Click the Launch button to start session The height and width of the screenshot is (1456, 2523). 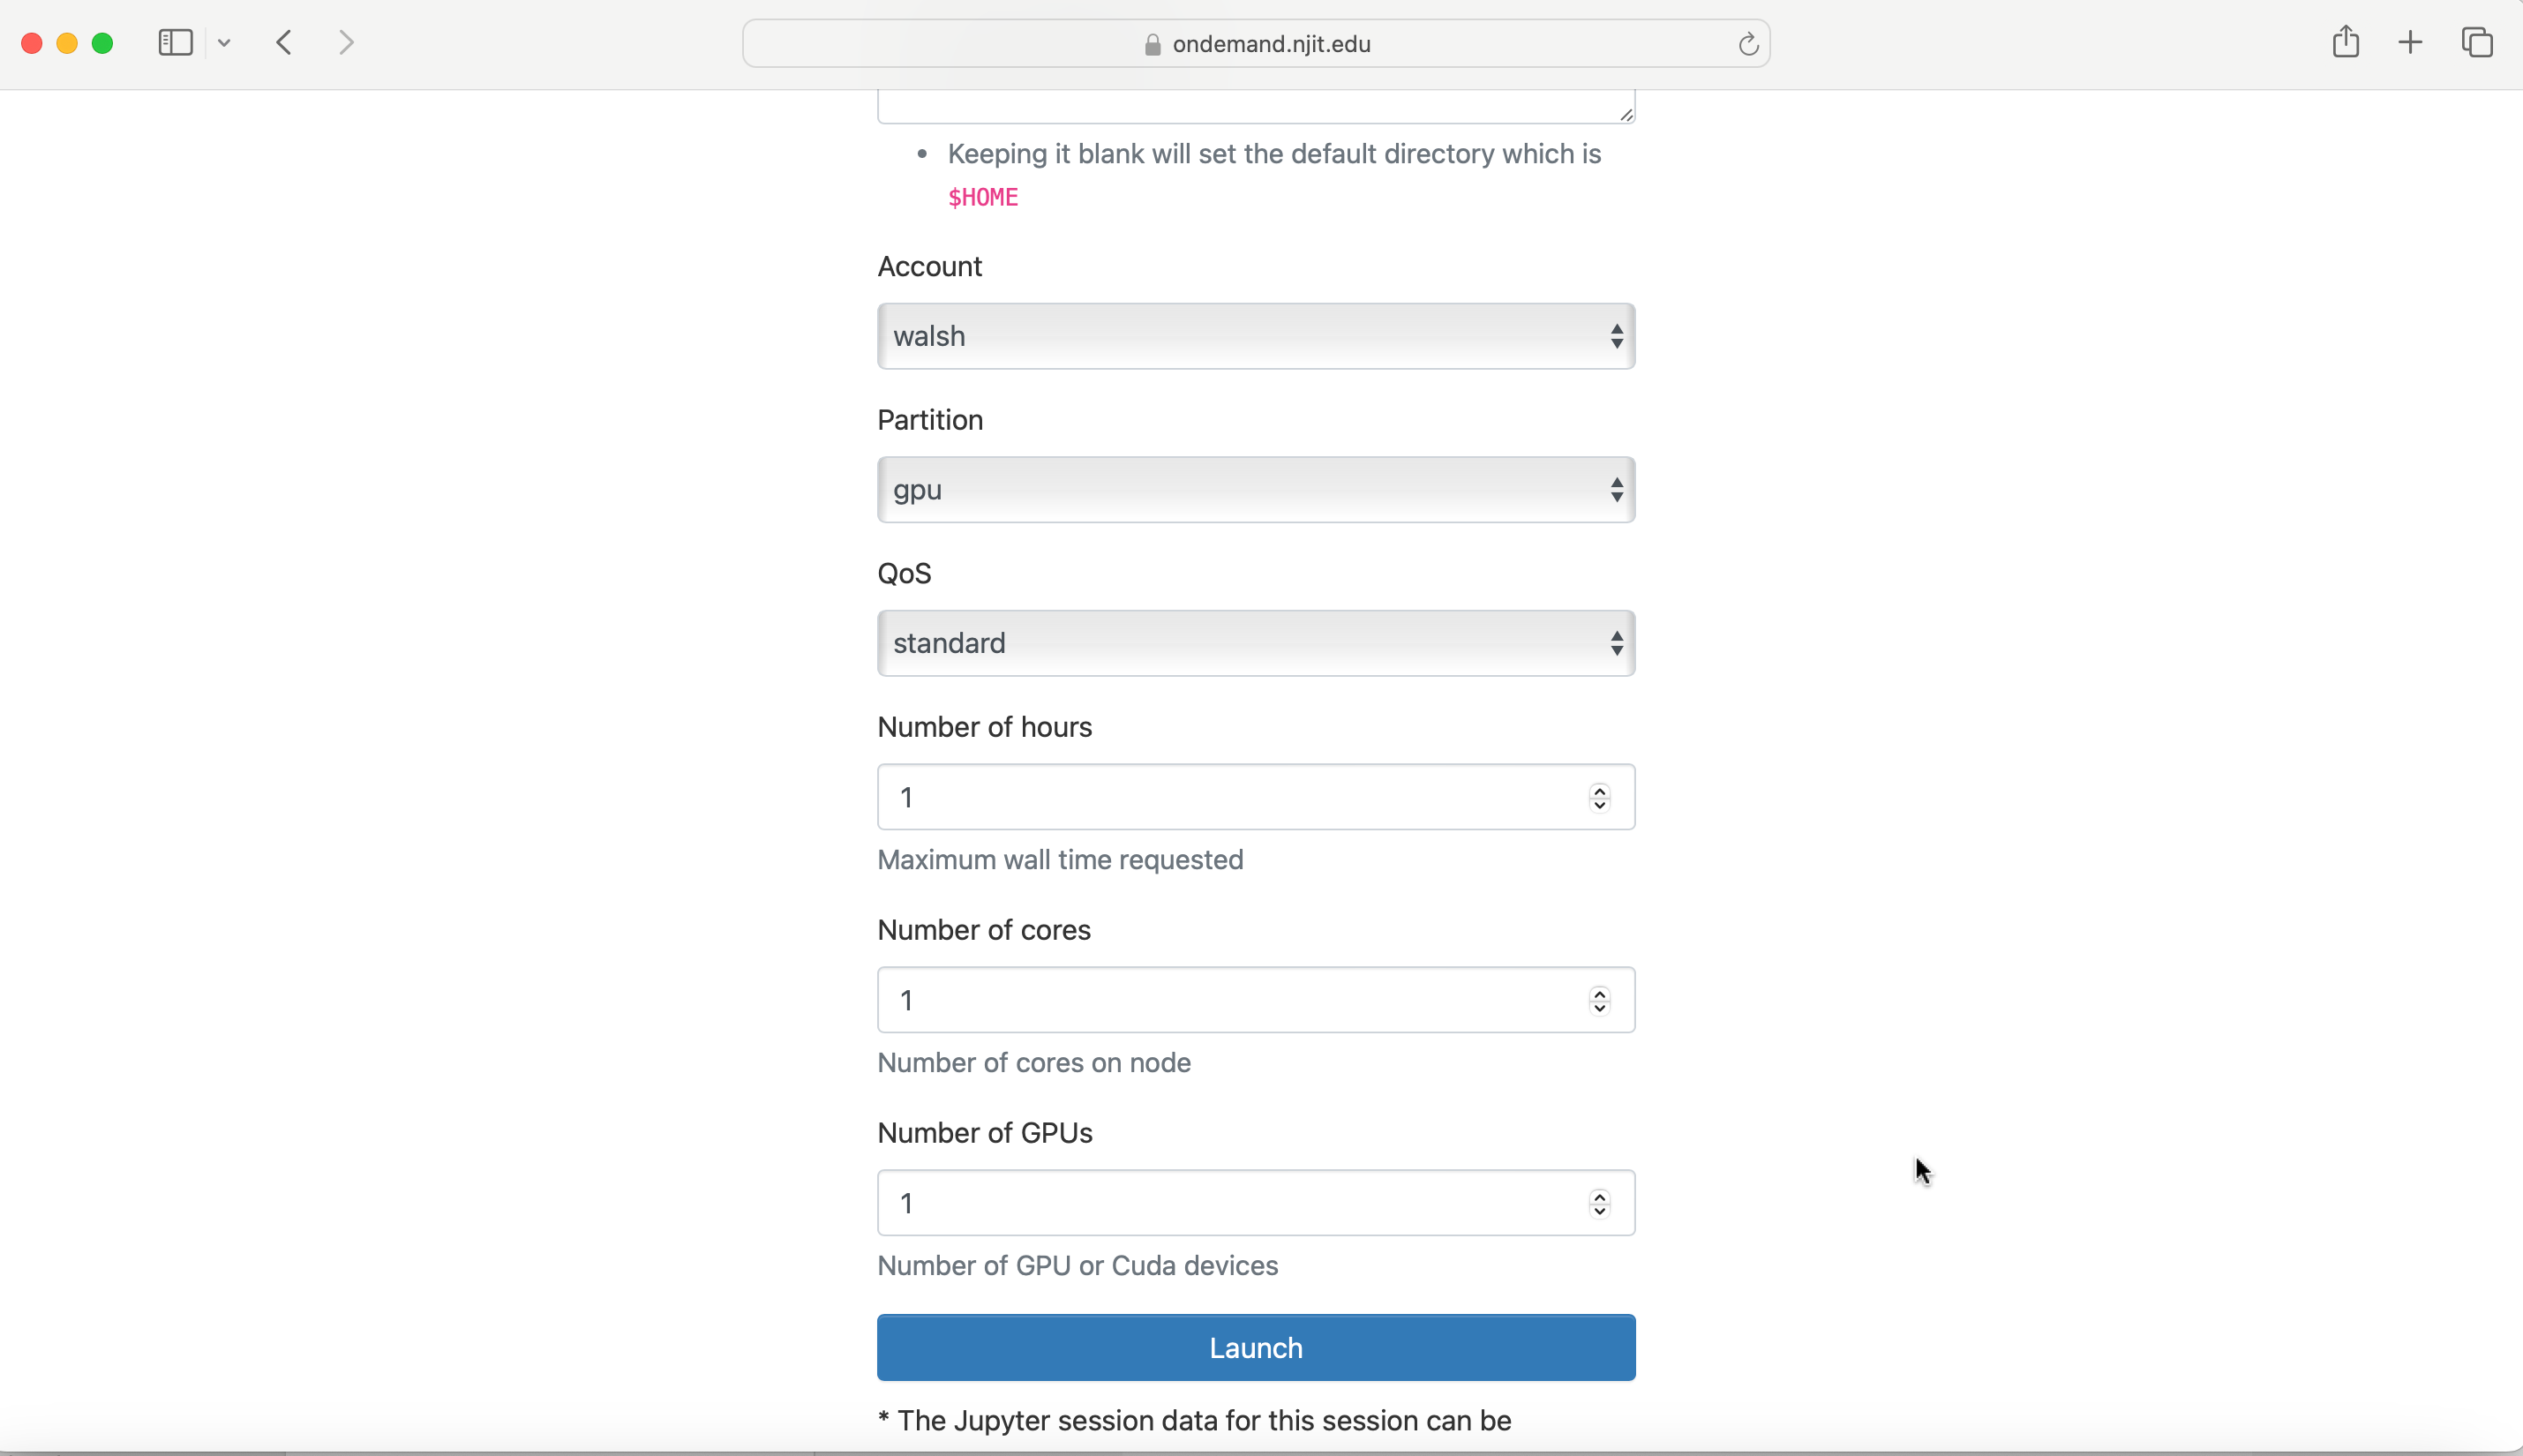[x=1257, y=1347]
